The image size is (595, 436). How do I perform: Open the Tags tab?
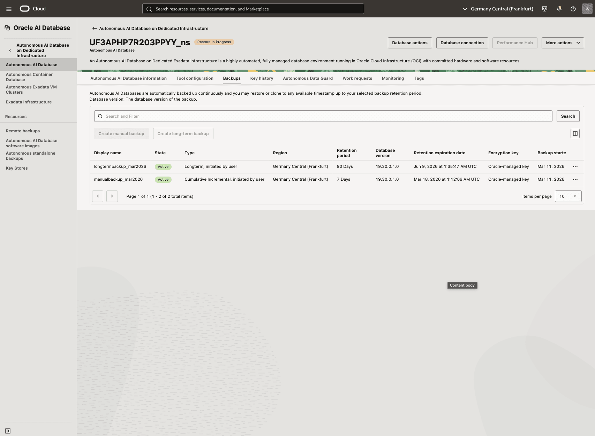pyautogui.click(x=419, y=78)
